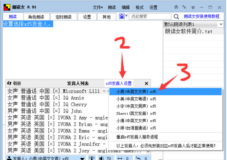
Task: Switch to the 定时朗读 tab
Action: (x=63, y=17)
